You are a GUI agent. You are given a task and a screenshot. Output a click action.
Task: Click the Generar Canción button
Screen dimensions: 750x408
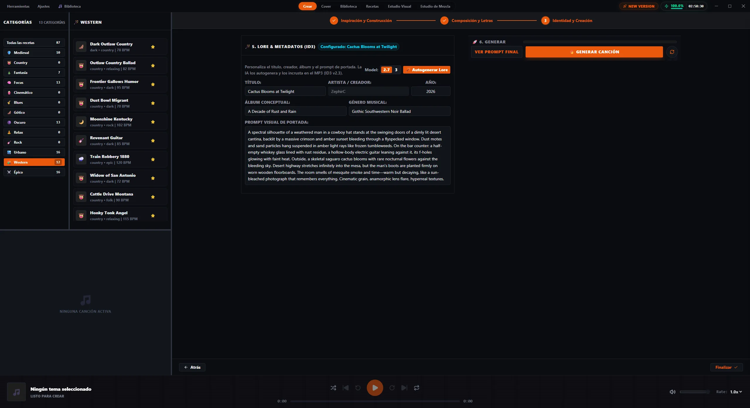point(594,52)
